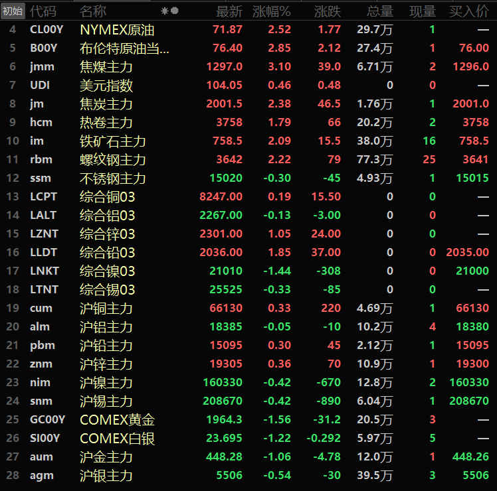Select code UDI for 美元指数
The width and height of the screenshot is (497, 491).
[x=40, y=86]
